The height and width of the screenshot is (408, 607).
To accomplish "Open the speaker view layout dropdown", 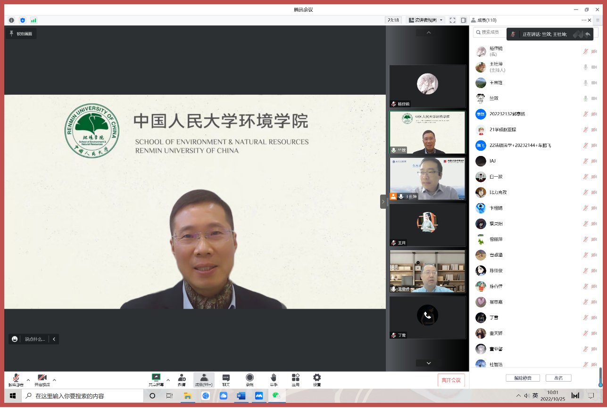I will (x=425, y=20).
